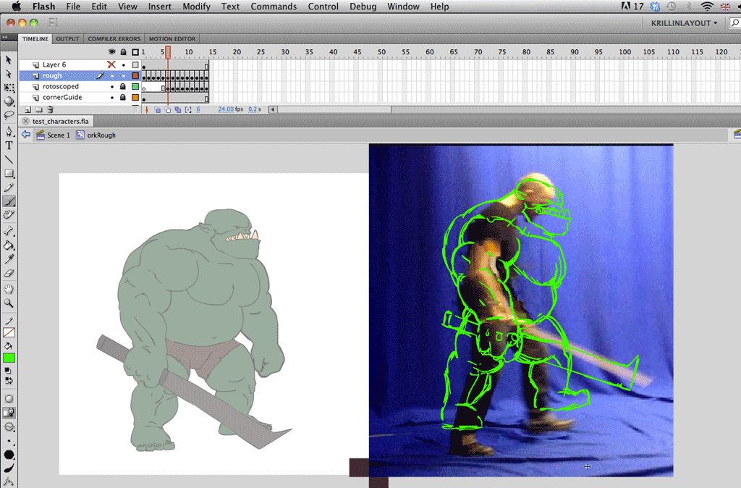Select the Lasso tool
This screenshot has width=741, height=488.
[9, 115]
